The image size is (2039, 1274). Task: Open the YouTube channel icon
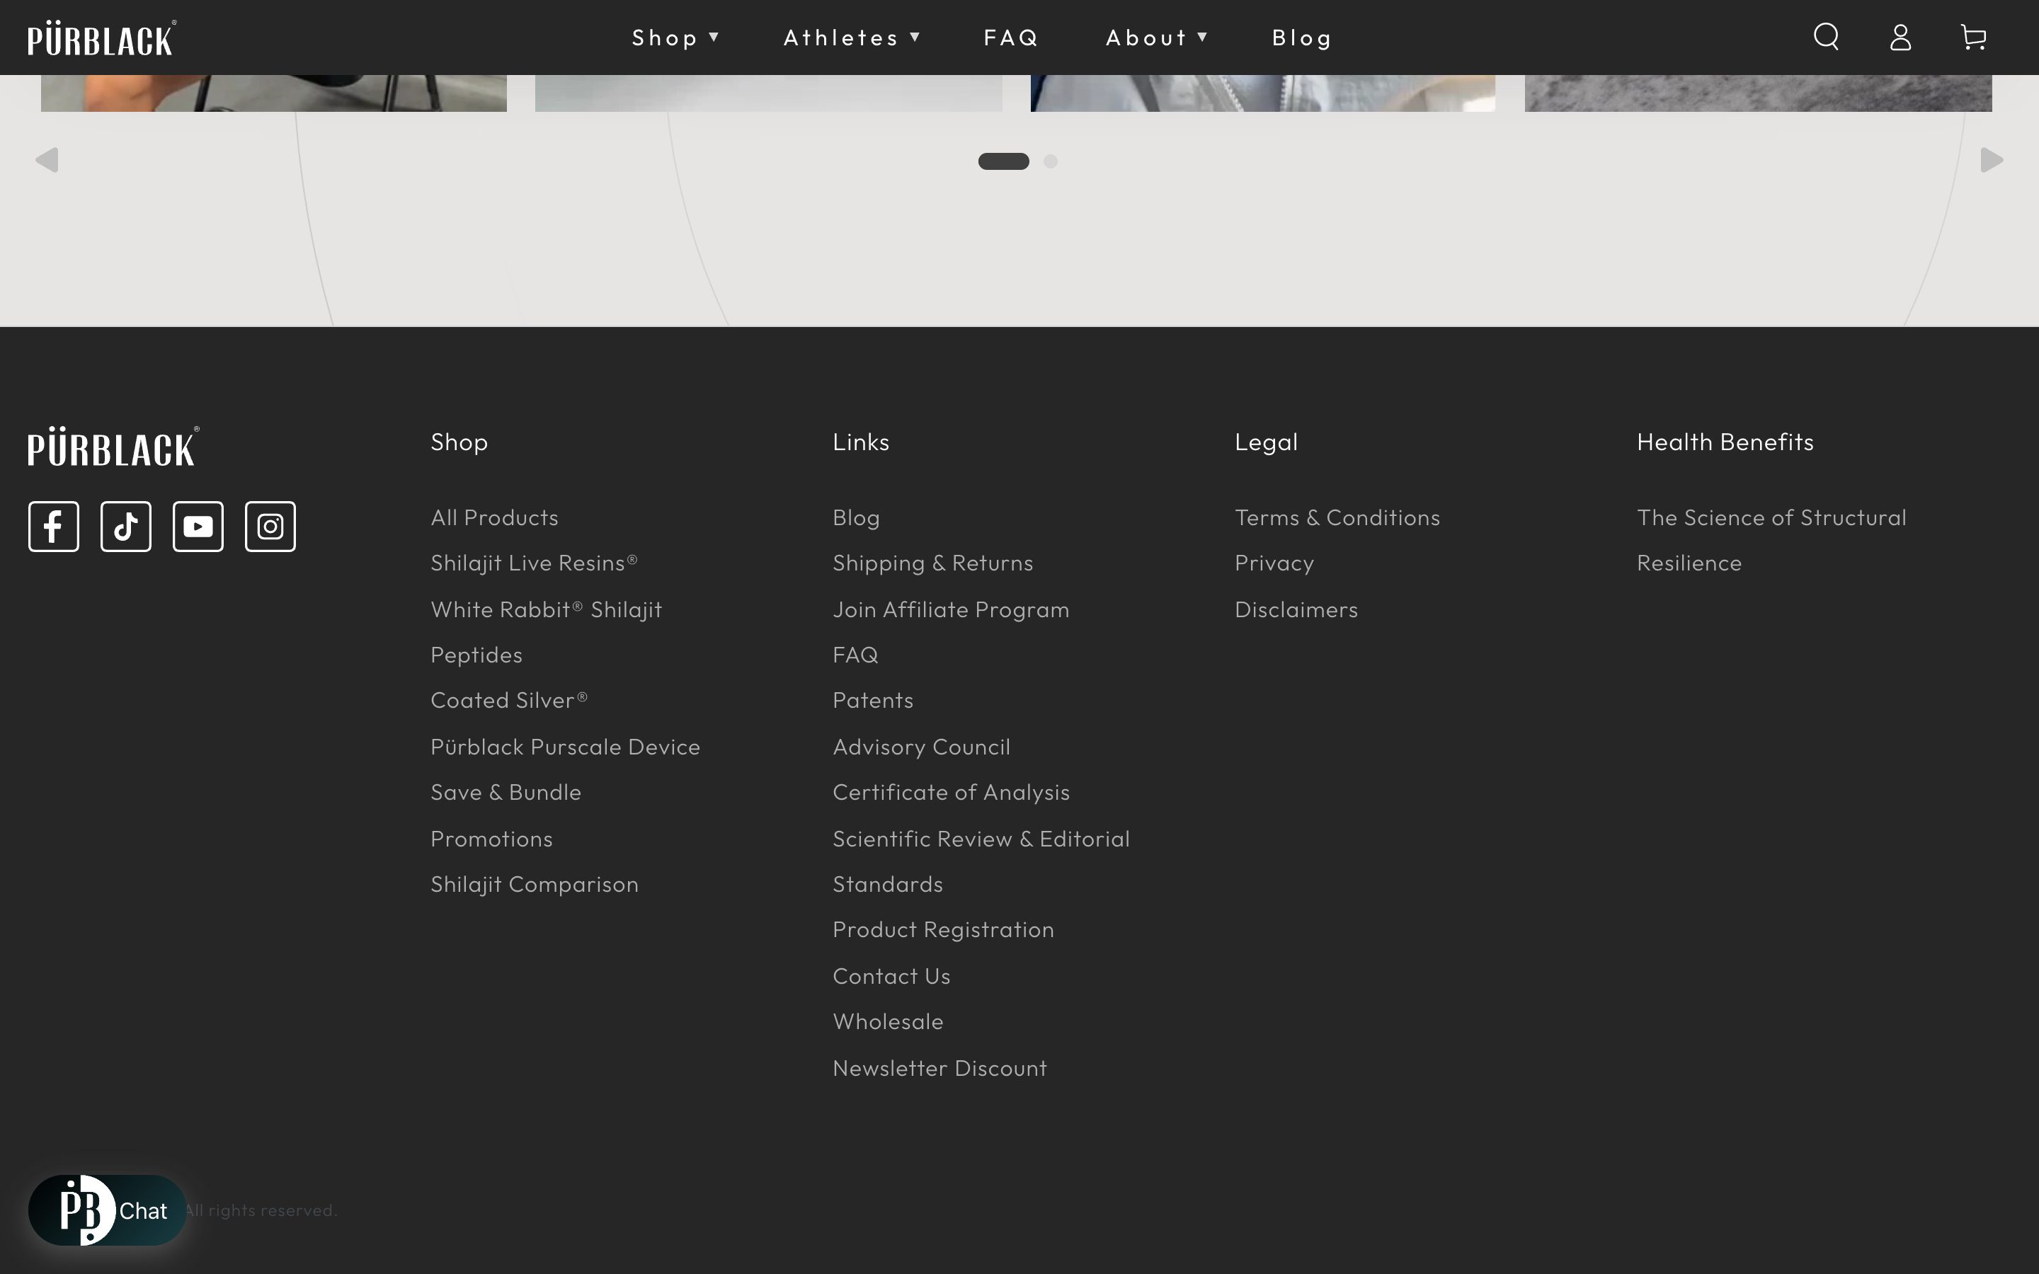tap(198, 527)
